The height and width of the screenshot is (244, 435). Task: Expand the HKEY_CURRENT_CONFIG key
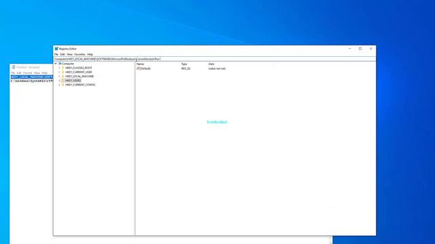(x=59, y=85)
